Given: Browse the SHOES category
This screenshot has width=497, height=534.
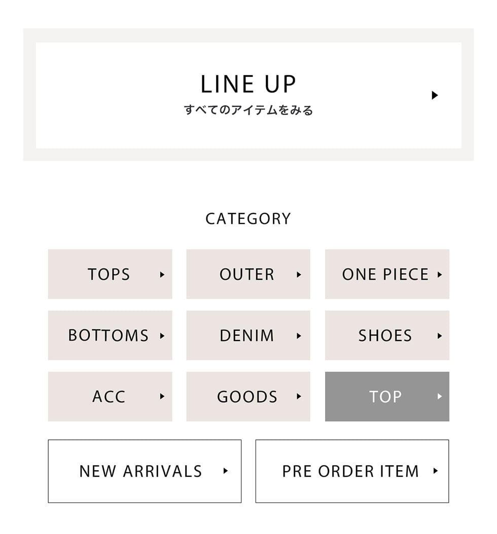Looking at the screenshot, I should [x=385, y=335].
